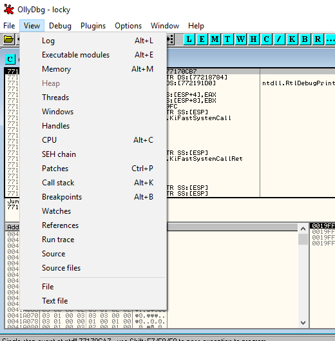This screenshot has width=335, height=341.
Task: Open Log window via L toolbar button
Action: click(x=189, y=39)
